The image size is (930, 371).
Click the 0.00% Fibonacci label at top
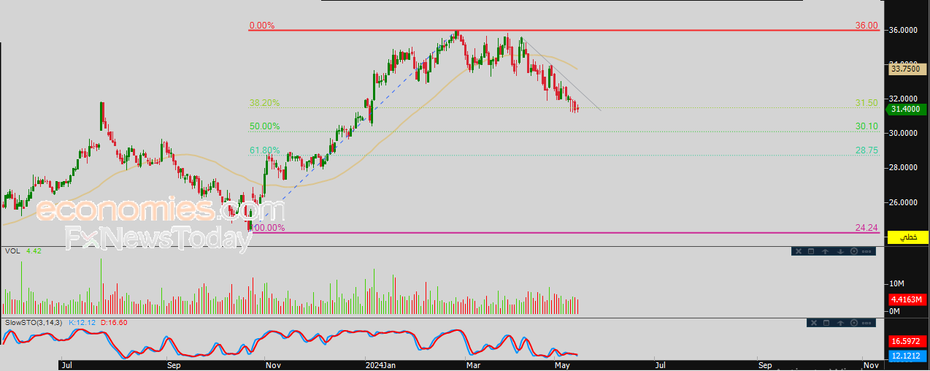(261, 26)
